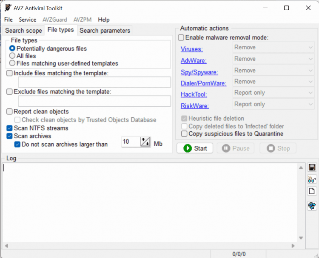This screenshot has height=258, width=319.
Task: Open the File menu
Action: pos(9,20)
